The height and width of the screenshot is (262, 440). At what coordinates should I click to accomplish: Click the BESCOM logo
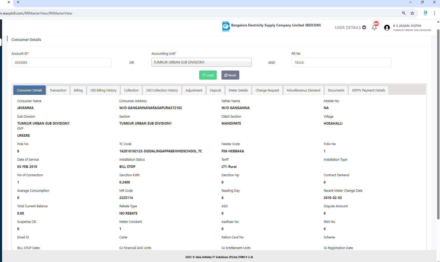click(x=226, y=26)
